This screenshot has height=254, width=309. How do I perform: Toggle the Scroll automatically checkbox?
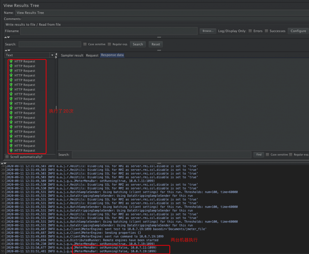pos(7,157)
